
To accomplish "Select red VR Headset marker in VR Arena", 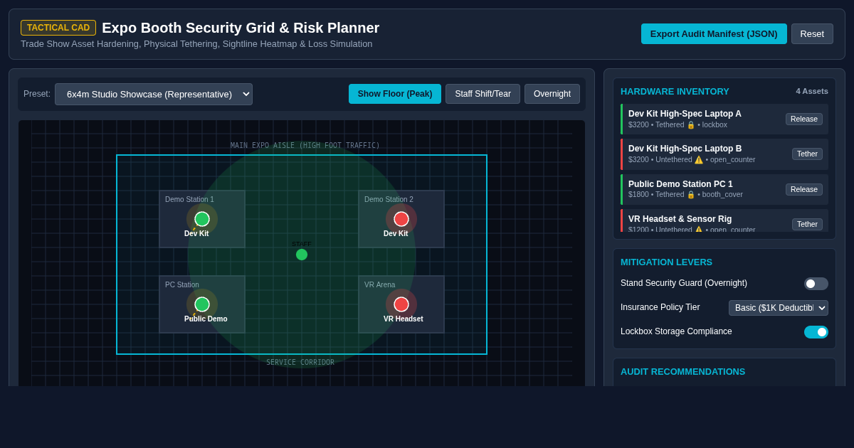I will 401,304.
